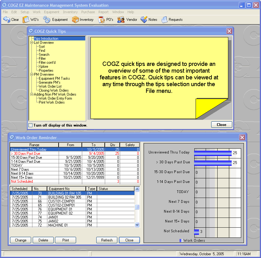
Task: Open the Help menu
Action: click(x=131, y=12)
